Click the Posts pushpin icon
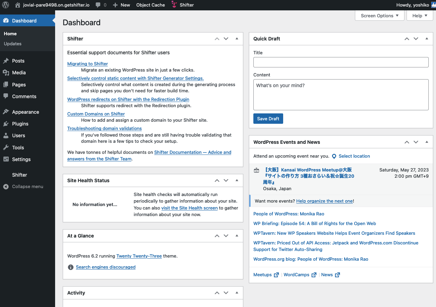436x307 pixels. [6, 61]
